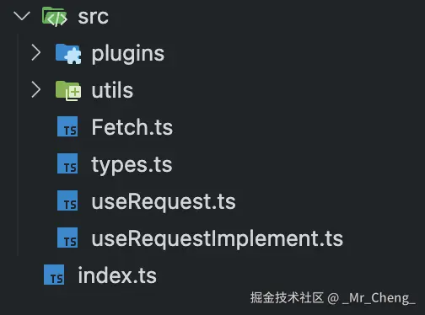Click the green utils folder icon

(x=68, y=91)
